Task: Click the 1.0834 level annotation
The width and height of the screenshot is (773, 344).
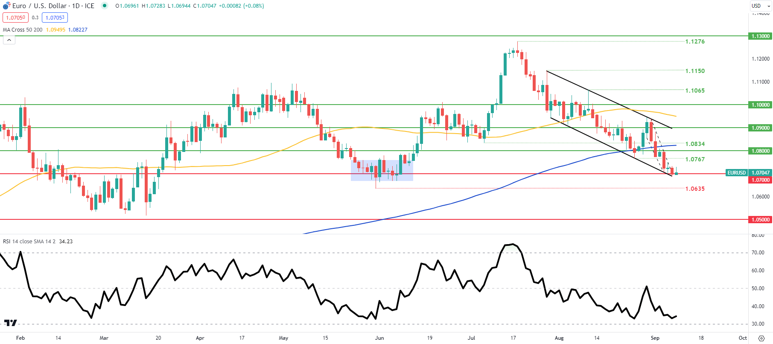Action: pyautogui.click(x=695, y=144)
